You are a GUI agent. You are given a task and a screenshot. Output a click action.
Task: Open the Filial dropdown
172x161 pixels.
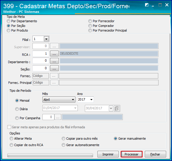(x=47, y=39)
